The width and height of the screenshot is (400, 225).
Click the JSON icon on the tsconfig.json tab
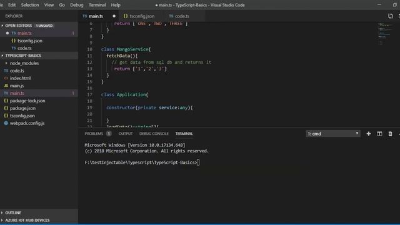(x=126, y=16)
